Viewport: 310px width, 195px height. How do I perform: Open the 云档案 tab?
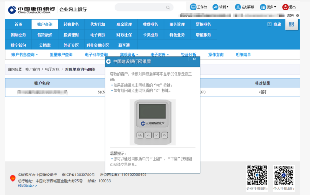click(45, 45)
